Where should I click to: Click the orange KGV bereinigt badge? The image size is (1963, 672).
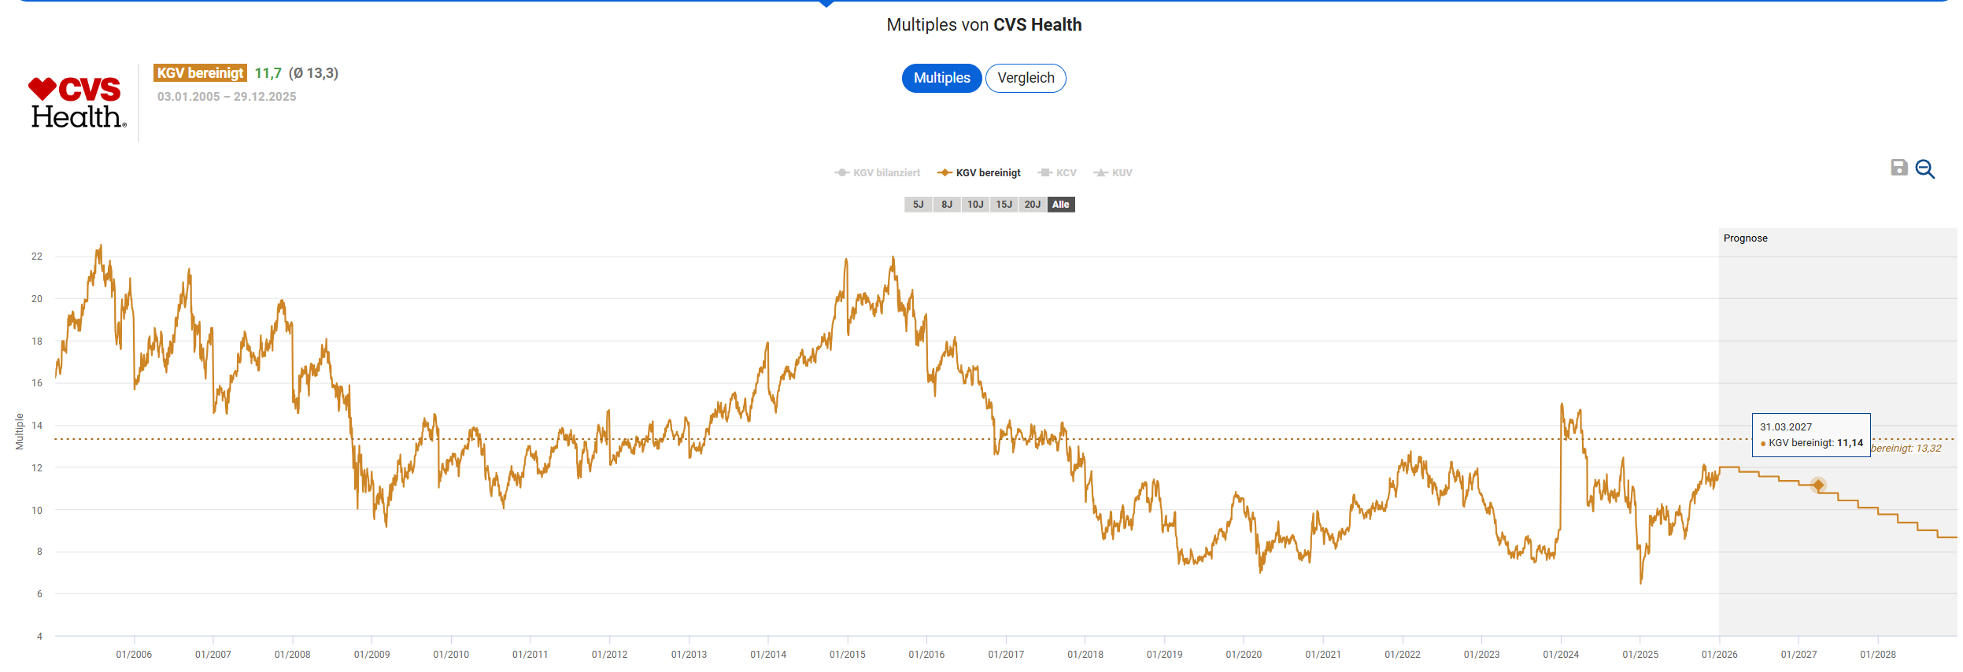click(200, 73)
